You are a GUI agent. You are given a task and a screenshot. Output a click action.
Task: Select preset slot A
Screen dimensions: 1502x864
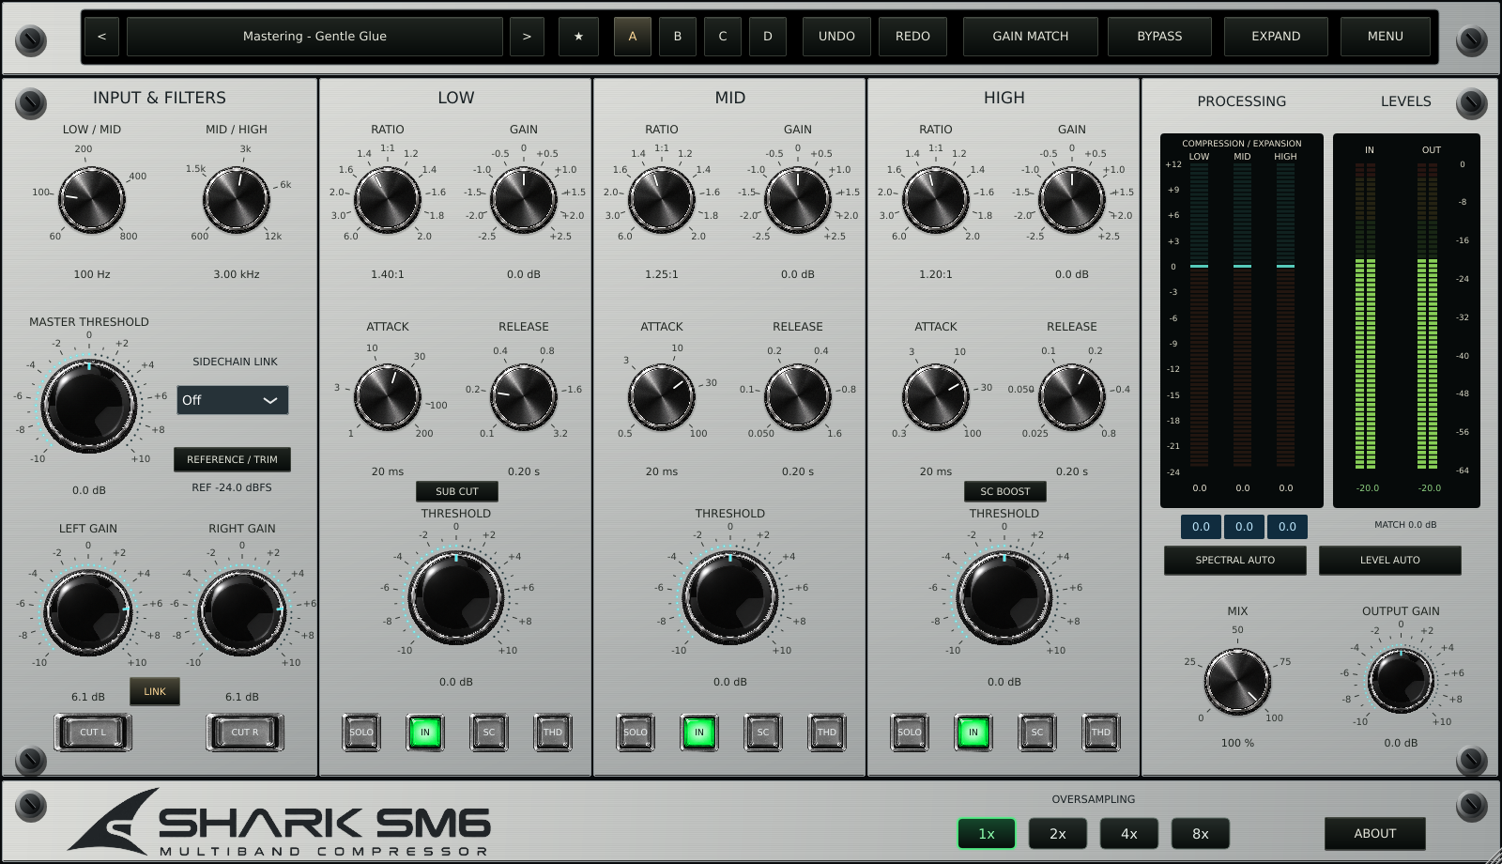tap(633, 37)
